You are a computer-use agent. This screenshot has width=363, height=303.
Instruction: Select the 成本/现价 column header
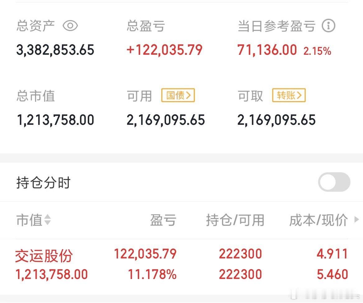(x=319, y=220)
